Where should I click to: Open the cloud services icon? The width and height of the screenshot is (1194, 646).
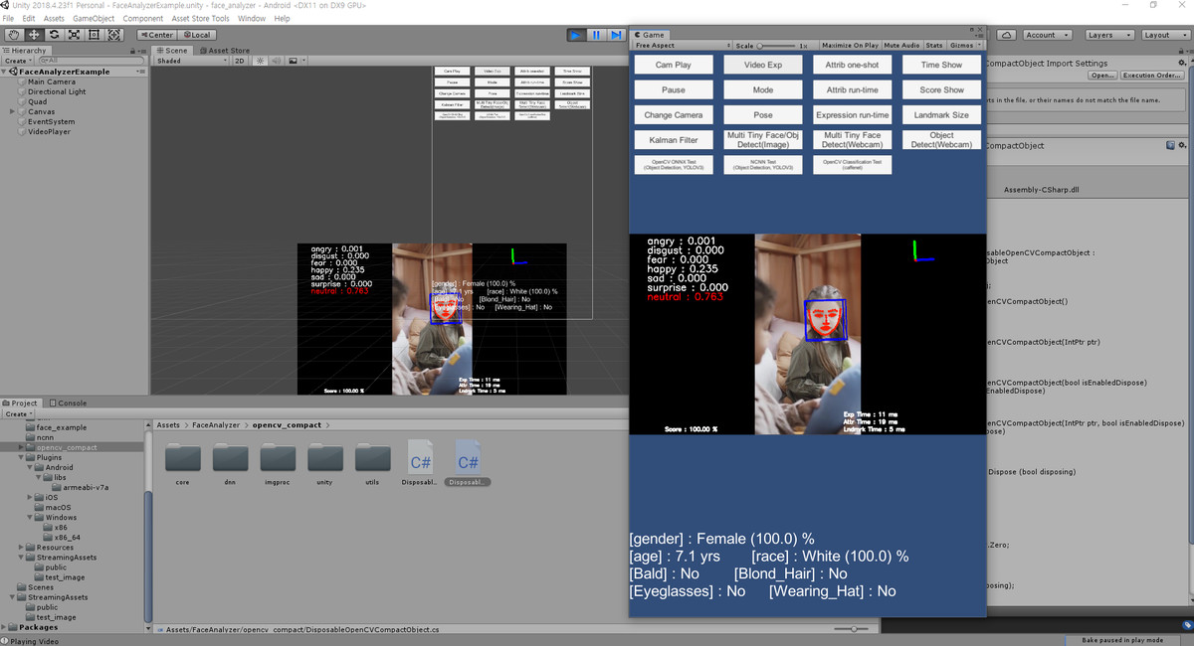pyautogui.click(x=1006, y=35)
